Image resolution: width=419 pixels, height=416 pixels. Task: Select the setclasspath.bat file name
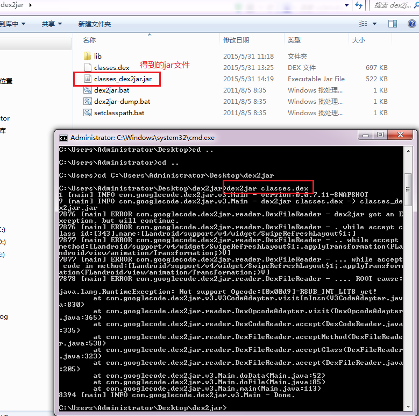(x=119, y=113)
